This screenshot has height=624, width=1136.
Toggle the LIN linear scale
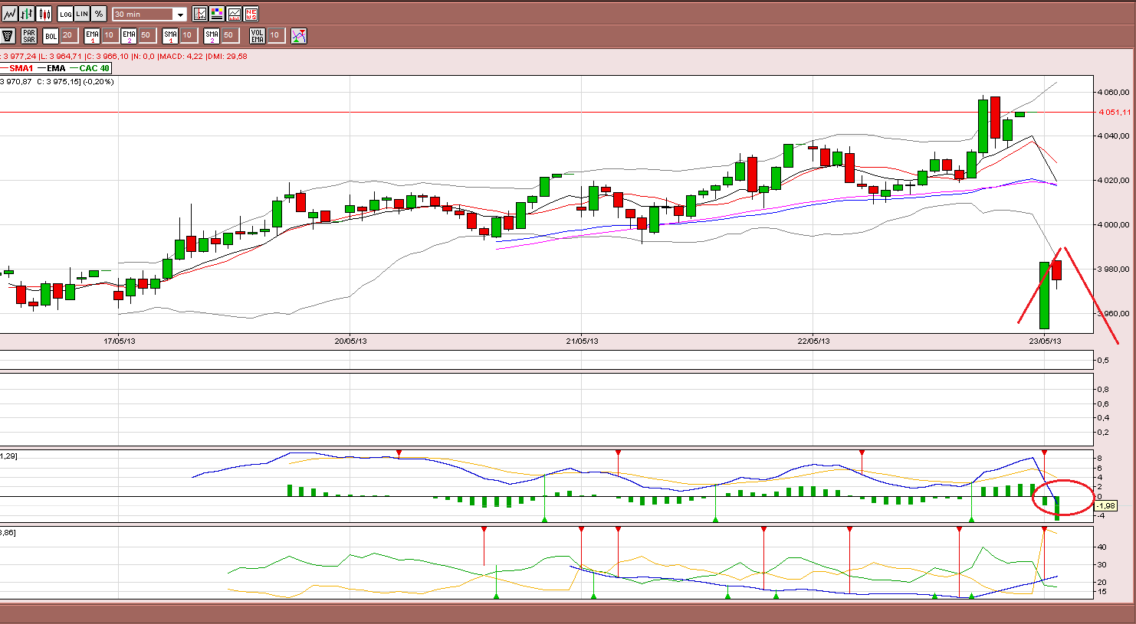(x=82, y=14)
